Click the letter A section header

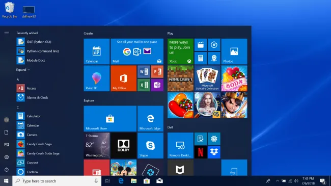coord(18,79)
